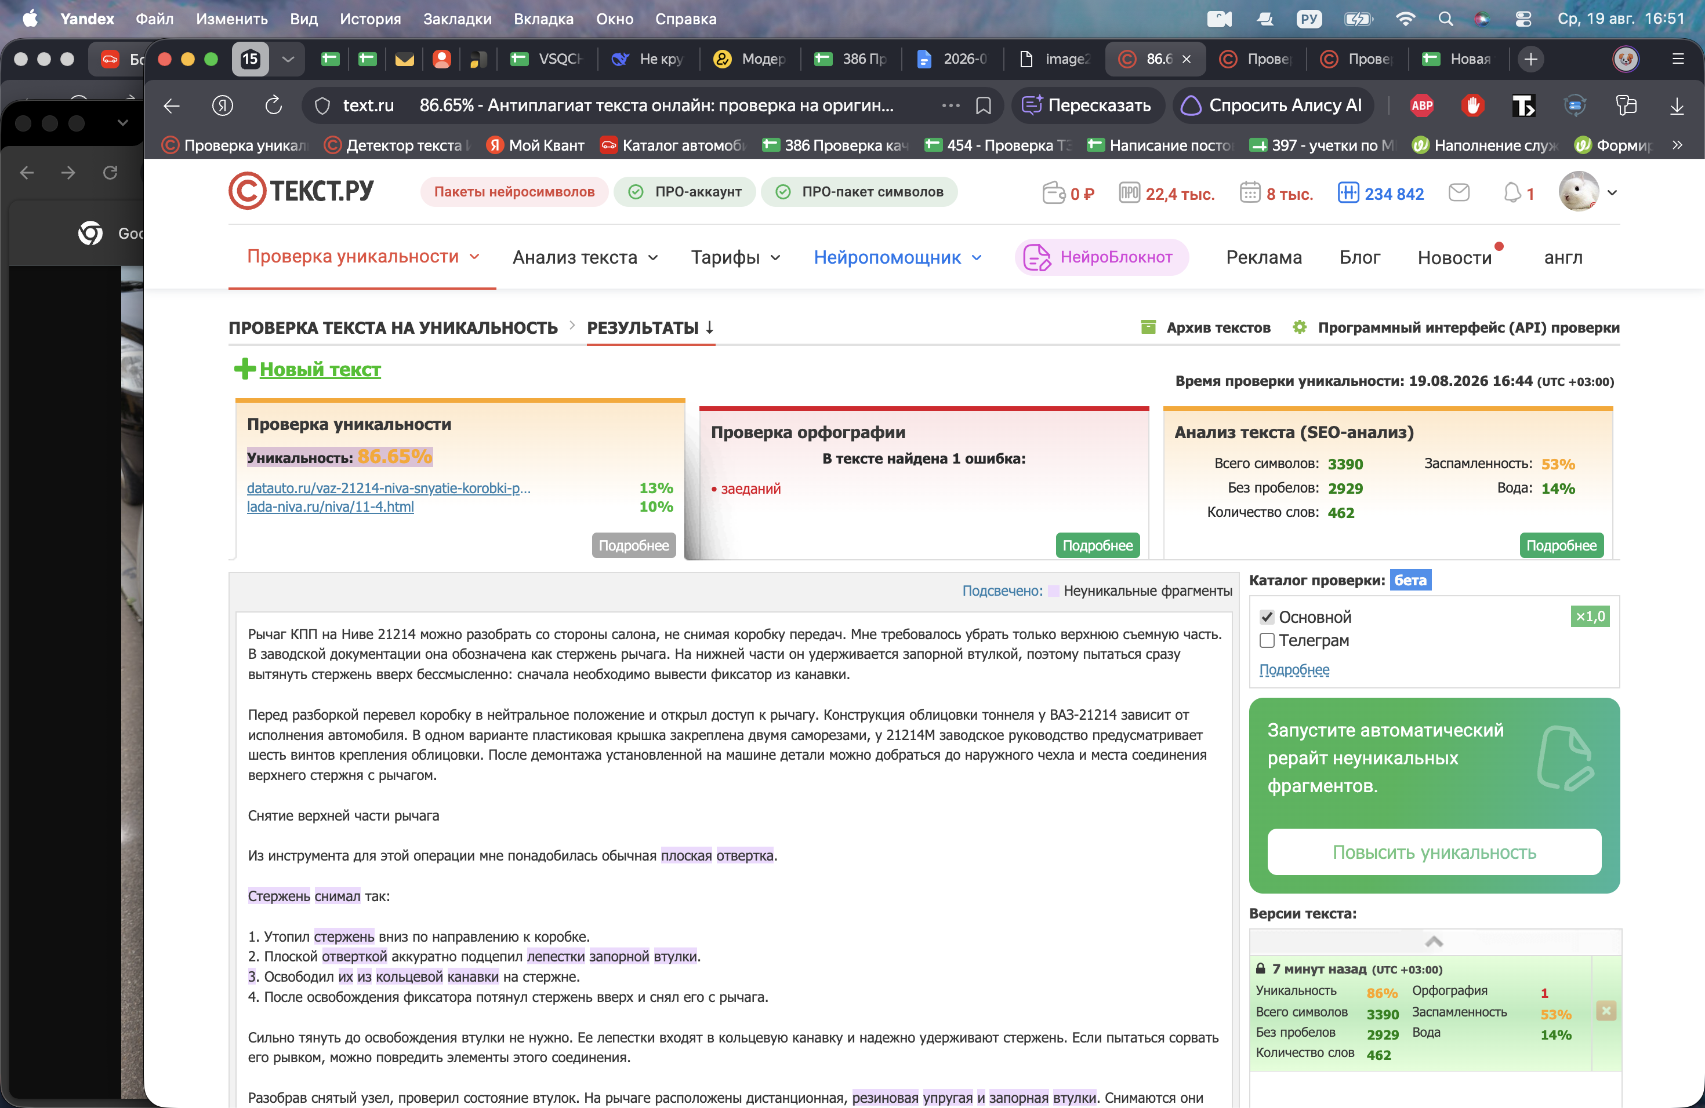
Task: Open lada-niva.ru matching source link
Action: click(330, 506)
